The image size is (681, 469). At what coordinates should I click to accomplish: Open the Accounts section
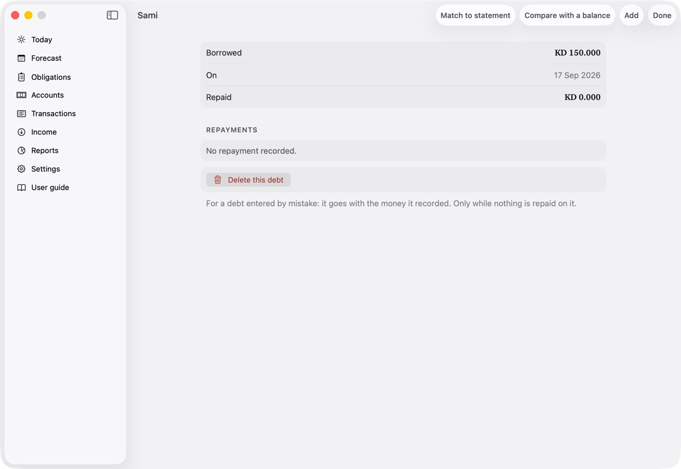click(x=47, y=95)
